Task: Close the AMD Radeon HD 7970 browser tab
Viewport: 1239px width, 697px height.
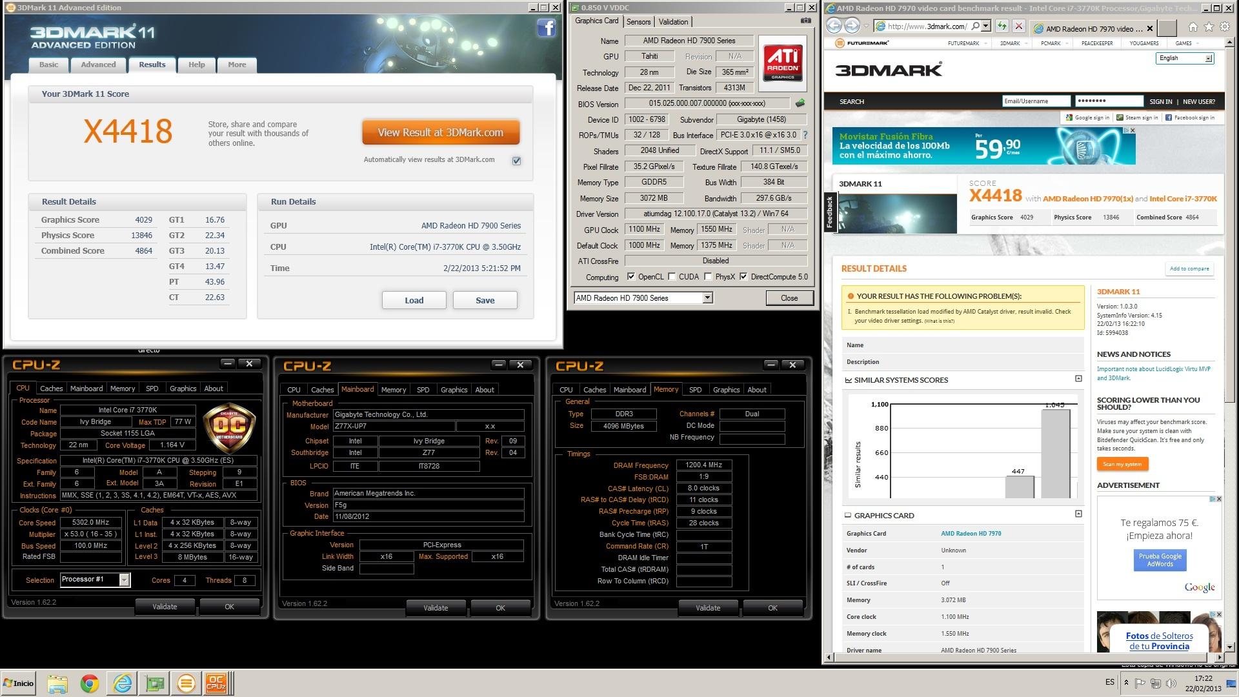Action: 1149,28
